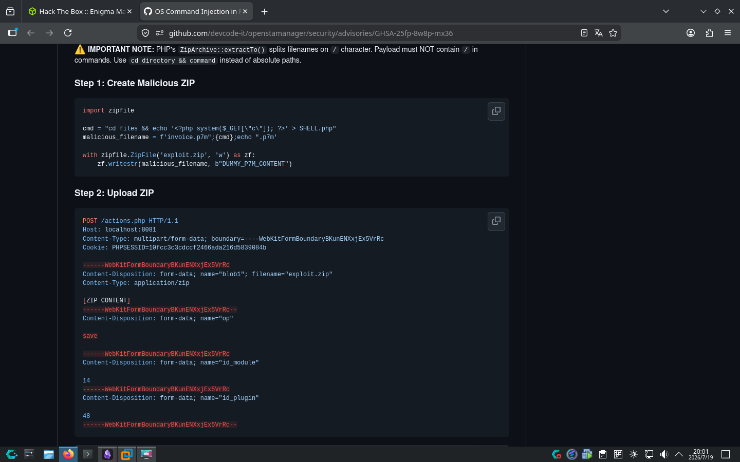The image size is (740, 462).
Task: Copy the POST upload request code block
Action: click(496, 221)
